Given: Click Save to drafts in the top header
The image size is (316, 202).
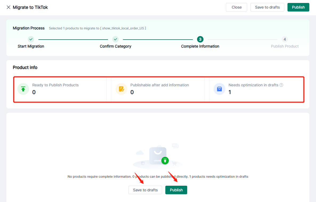Looking at the screenshot, I should point(267,7).
